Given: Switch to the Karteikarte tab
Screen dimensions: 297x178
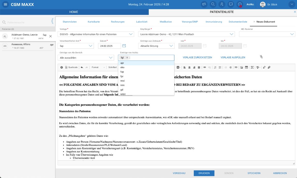Looking at the screenshot, I should click(94, 22).
